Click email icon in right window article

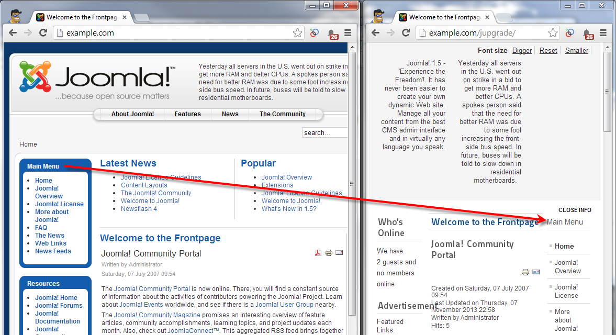[536, 272]
